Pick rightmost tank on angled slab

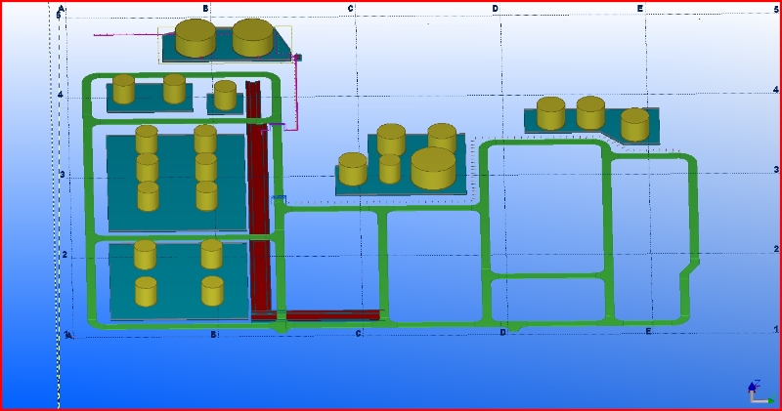(x=635, y=124)
